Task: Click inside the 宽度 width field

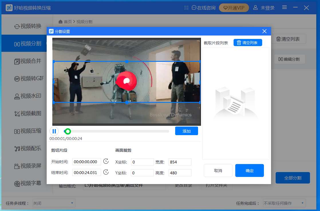Action: (180, 162)
